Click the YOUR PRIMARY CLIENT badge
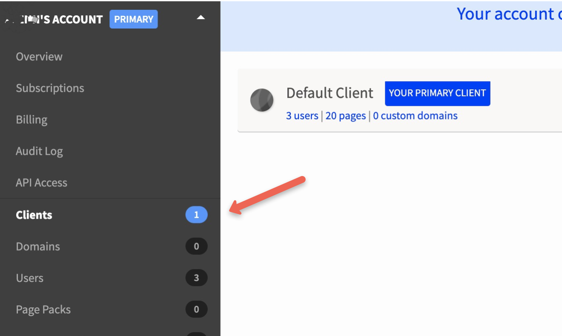 (x=438, y=93)
